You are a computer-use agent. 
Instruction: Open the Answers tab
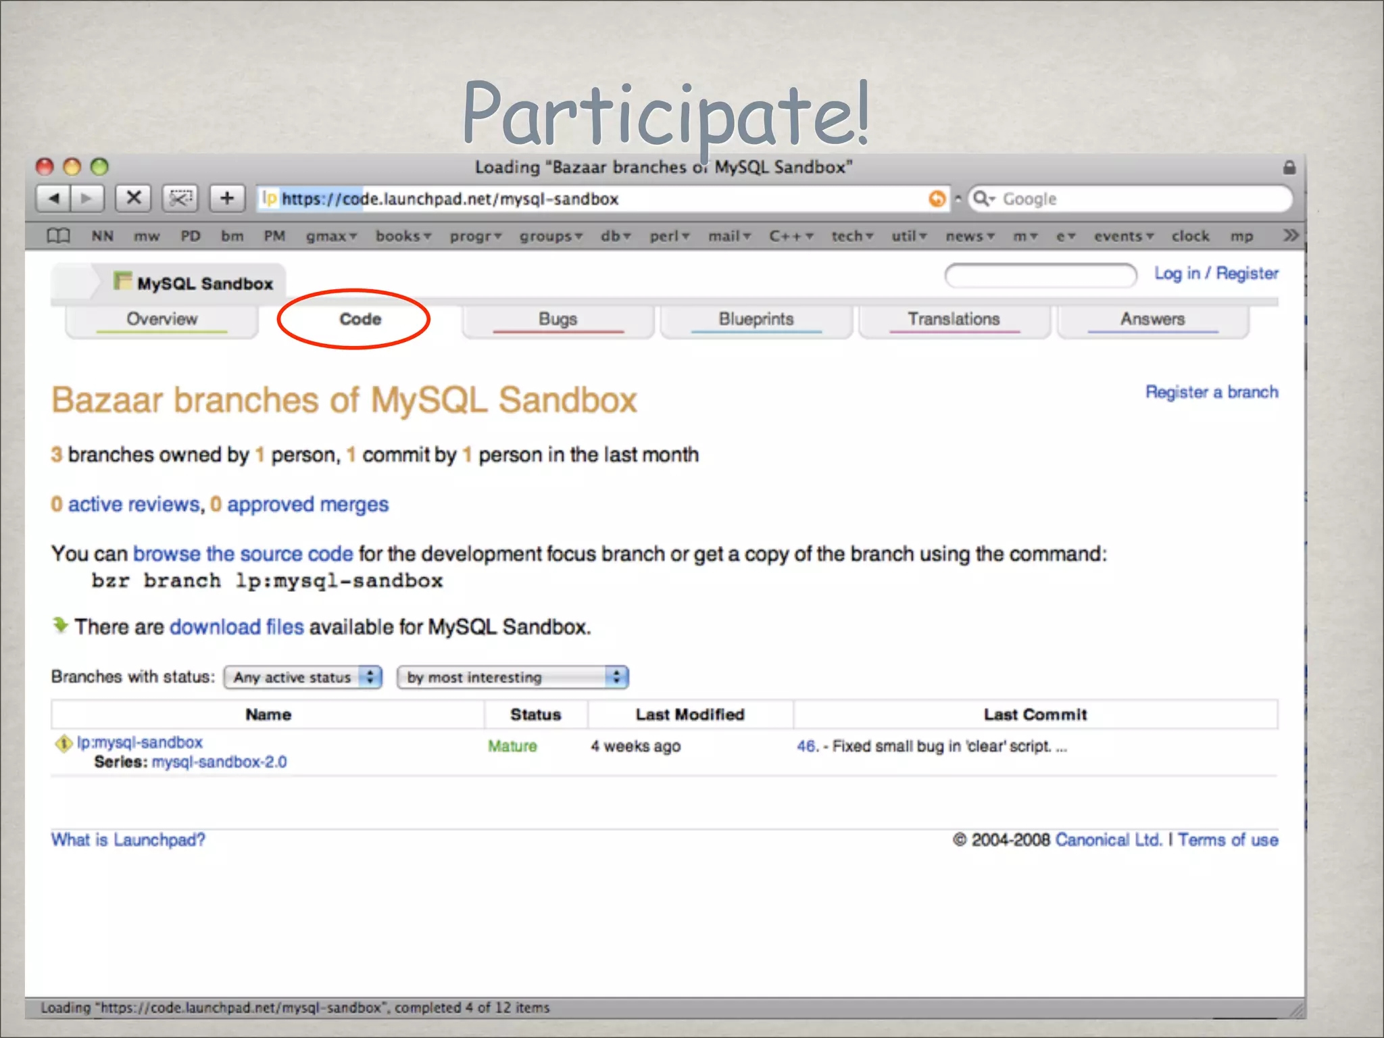point(1152,320)
